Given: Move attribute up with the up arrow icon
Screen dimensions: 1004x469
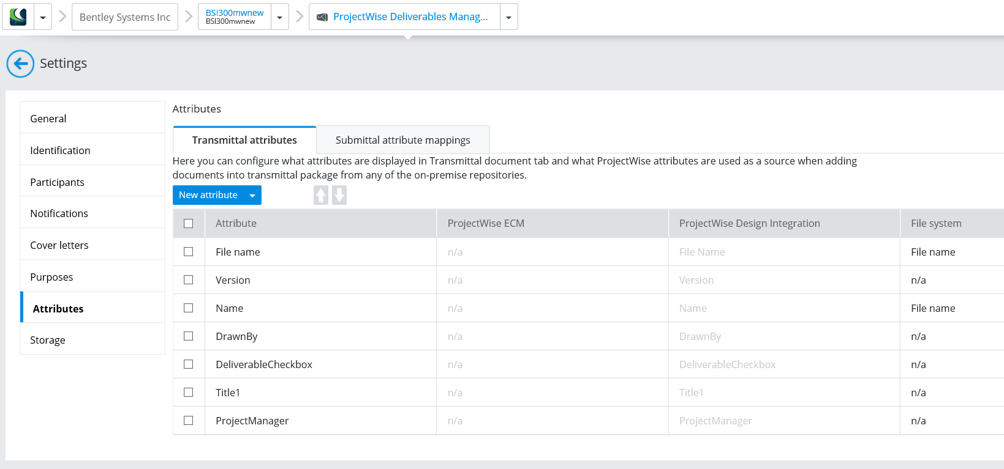Looking at the screenshot, I should [x=321, y=195].
